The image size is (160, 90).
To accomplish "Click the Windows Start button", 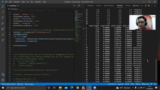I will [3, 88].
